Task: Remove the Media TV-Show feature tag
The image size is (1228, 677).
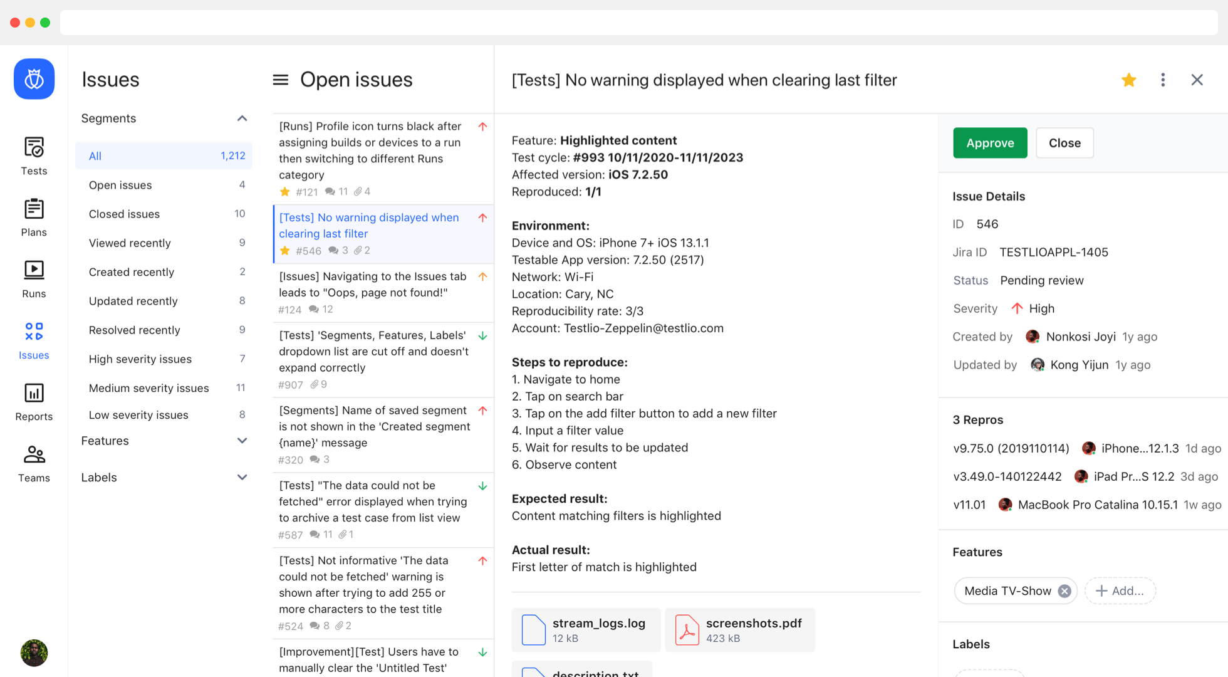Action: pyautogui.click(x=1064, y=591)
